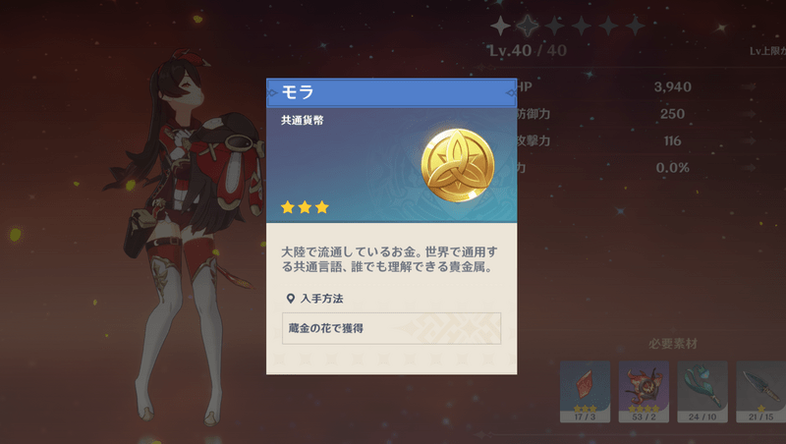Click the Lv.40 / 40 level display
786x444 pixels.
coord(528,51)
